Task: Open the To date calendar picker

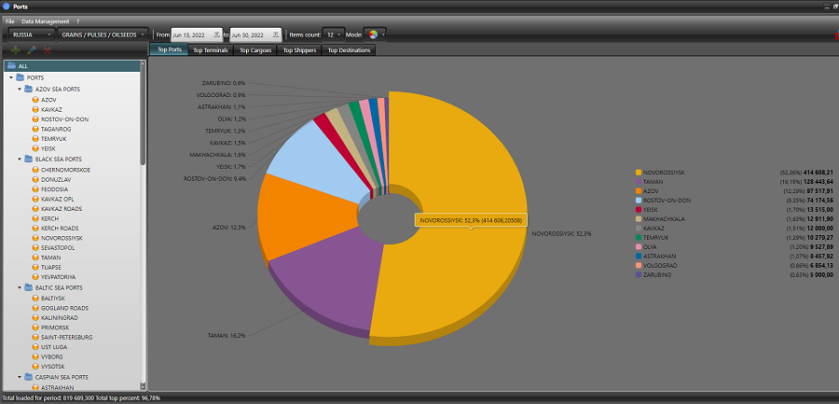Action: pos(276,35)
